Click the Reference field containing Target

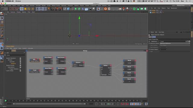coord(172,41)
